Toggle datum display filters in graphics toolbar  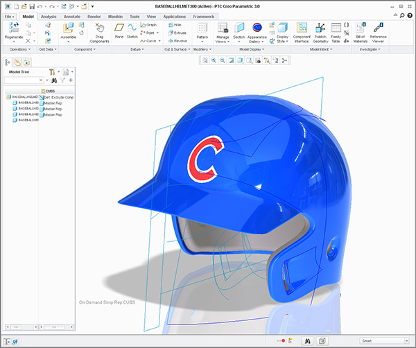coord(267,60)
